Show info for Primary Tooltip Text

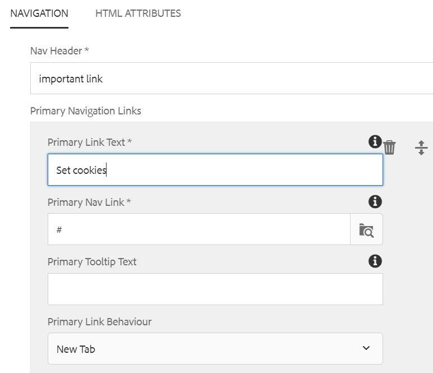pyautogui.click(x=375, y=261)
